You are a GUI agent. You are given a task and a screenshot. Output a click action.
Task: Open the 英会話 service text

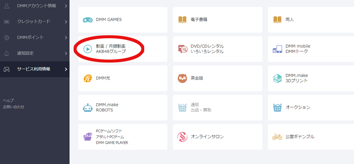(x=197, y=78)
